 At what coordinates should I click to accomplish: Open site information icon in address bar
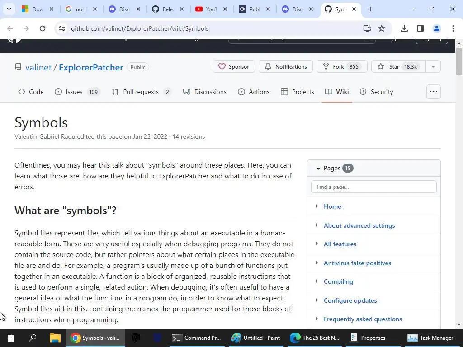[x=62, y=28]
